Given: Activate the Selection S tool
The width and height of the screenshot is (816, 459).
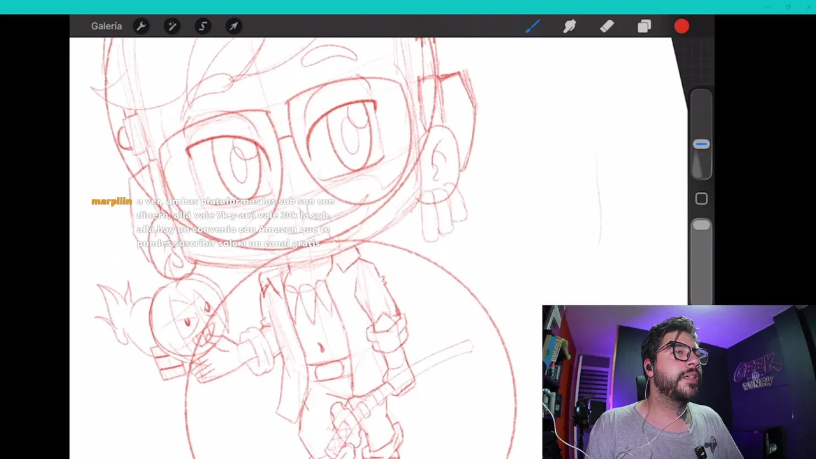Looking at the screenshot, I should 203,26.
